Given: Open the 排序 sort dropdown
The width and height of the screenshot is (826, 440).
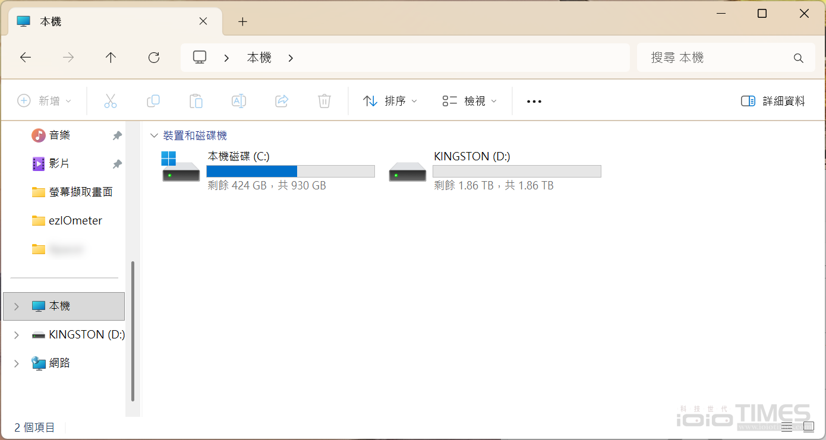Looking at the screenshot, I should (389, 100).
